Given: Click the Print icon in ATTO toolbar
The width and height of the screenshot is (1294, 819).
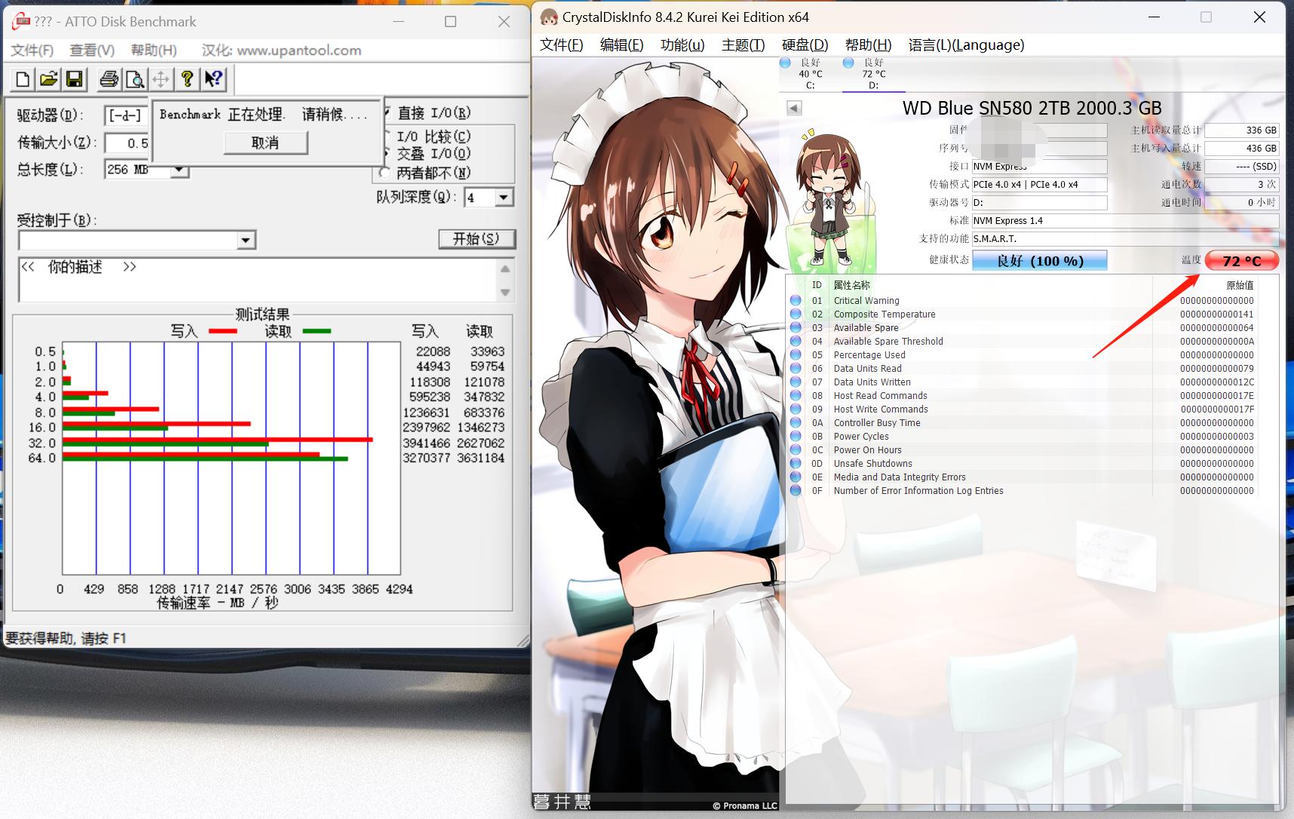Looking at the screenshot, I should point(109,79).
